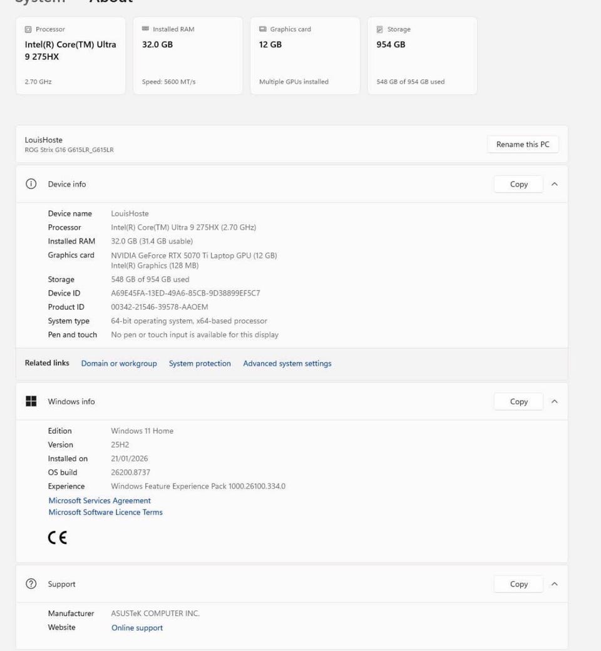Open Online support website link

tap(137, 628)
